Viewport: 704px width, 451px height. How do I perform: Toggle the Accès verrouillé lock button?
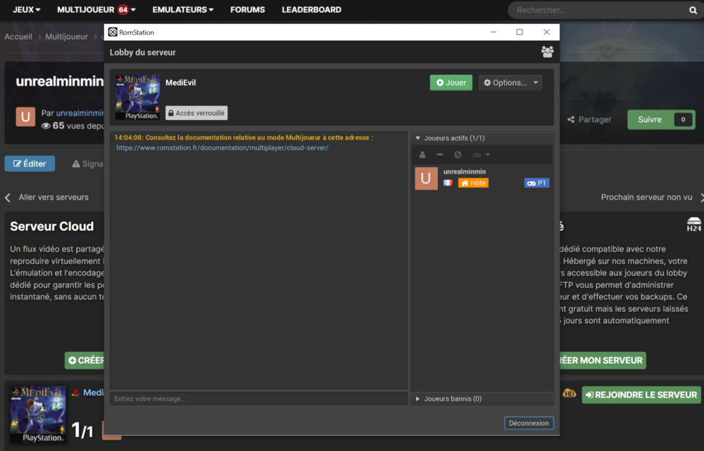196,113
